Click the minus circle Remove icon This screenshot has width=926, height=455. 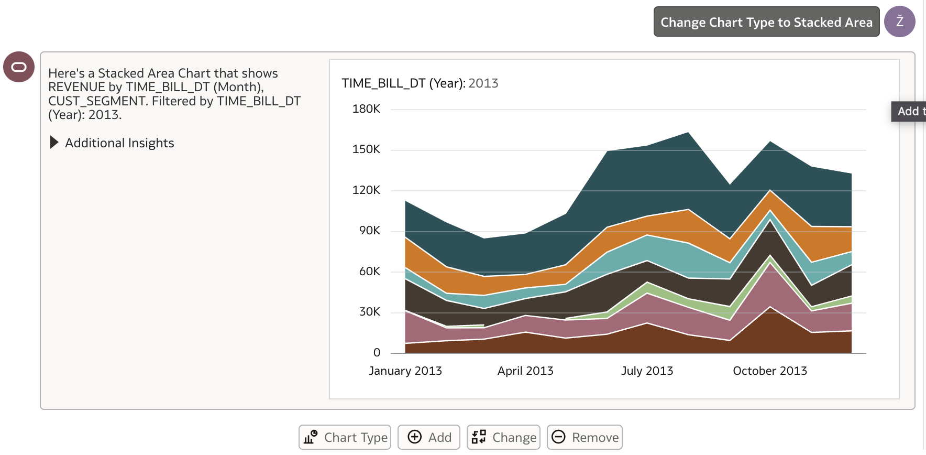click(559, 437)
